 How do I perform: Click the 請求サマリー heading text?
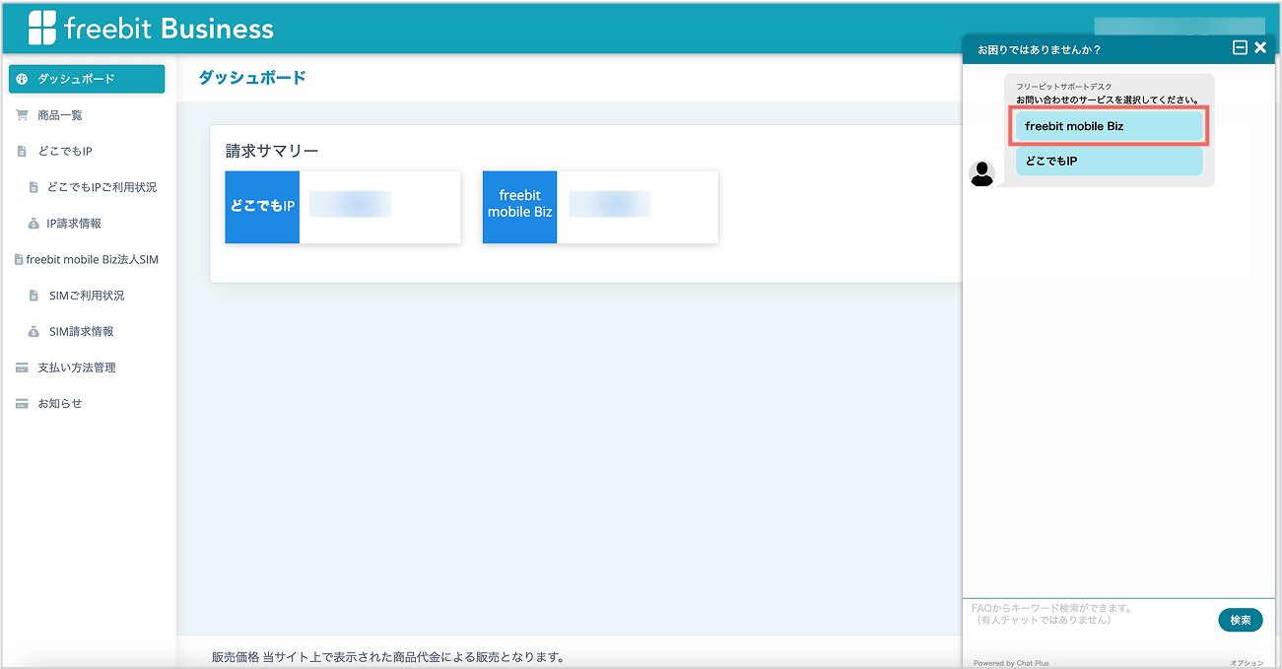[272, 151]
